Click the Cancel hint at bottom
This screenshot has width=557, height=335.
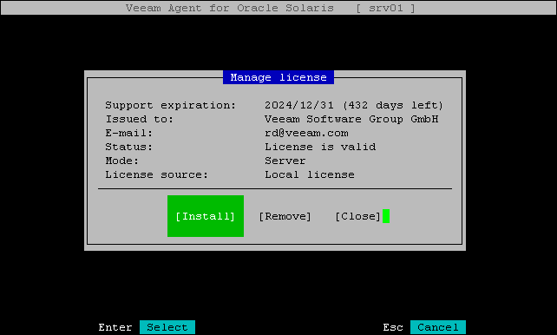[438, 327]
